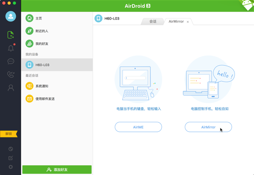254x175 pixels.
Task: Open 系统通知 system notifications
Action: point(57,86)
